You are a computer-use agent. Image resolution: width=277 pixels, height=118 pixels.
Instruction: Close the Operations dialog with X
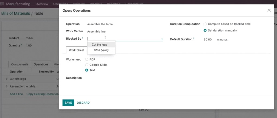click(x=269, y=11)
